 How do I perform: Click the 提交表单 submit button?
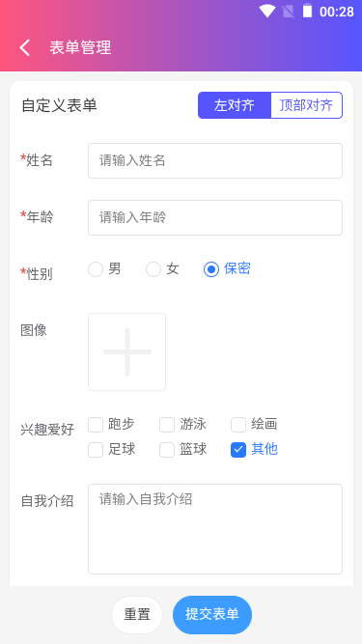212,615
